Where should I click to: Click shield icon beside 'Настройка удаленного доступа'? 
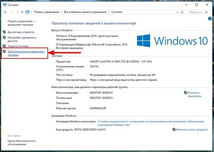tap(4, 37)
